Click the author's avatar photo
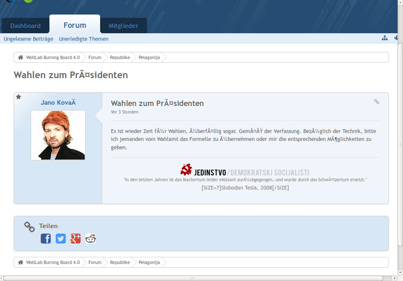The height and width of the screenshot is (281, 403). click(58, 135)
